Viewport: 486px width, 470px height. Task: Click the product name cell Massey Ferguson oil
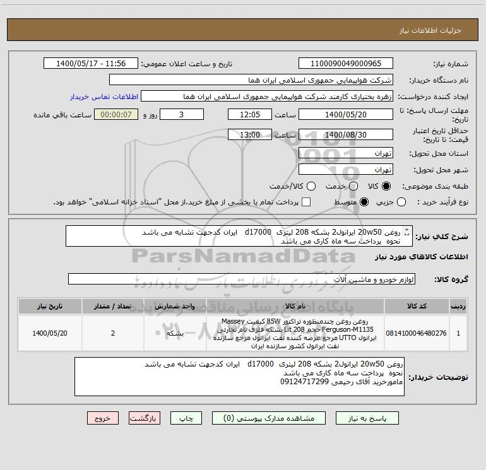[x=295, y=333]
